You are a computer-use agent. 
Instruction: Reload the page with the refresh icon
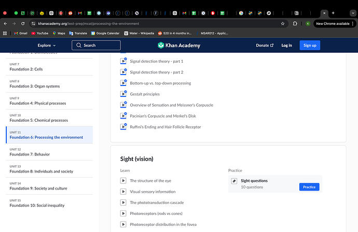[x=23, y=23]
